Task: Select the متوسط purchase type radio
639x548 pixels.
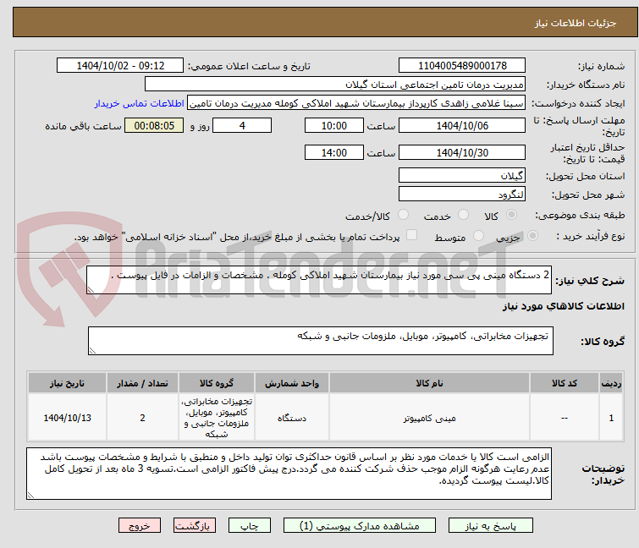Action: click(x=478, y=236)
